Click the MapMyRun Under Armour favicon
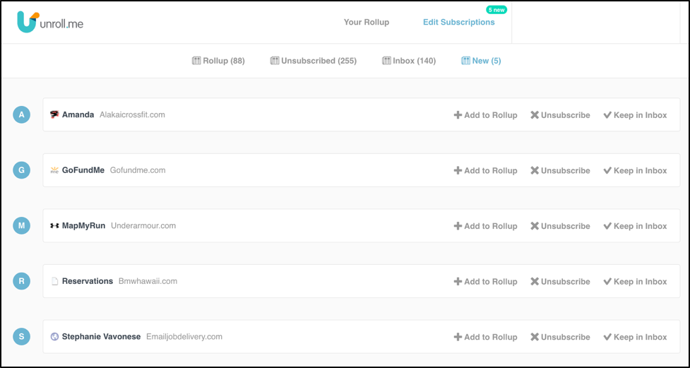Screen dimensions: 690x368 pos(54,226)
